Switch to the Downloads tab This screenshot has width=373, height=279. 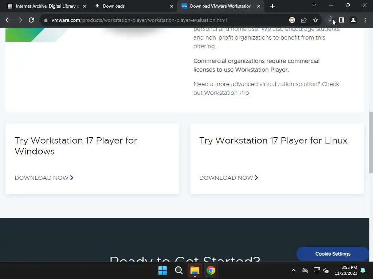pos(133,6)
